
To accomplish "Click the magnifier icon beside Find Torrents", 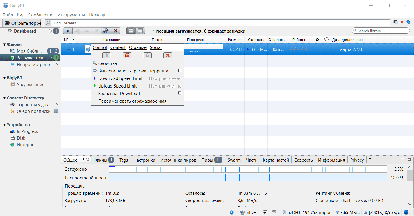I will point(48,23).
